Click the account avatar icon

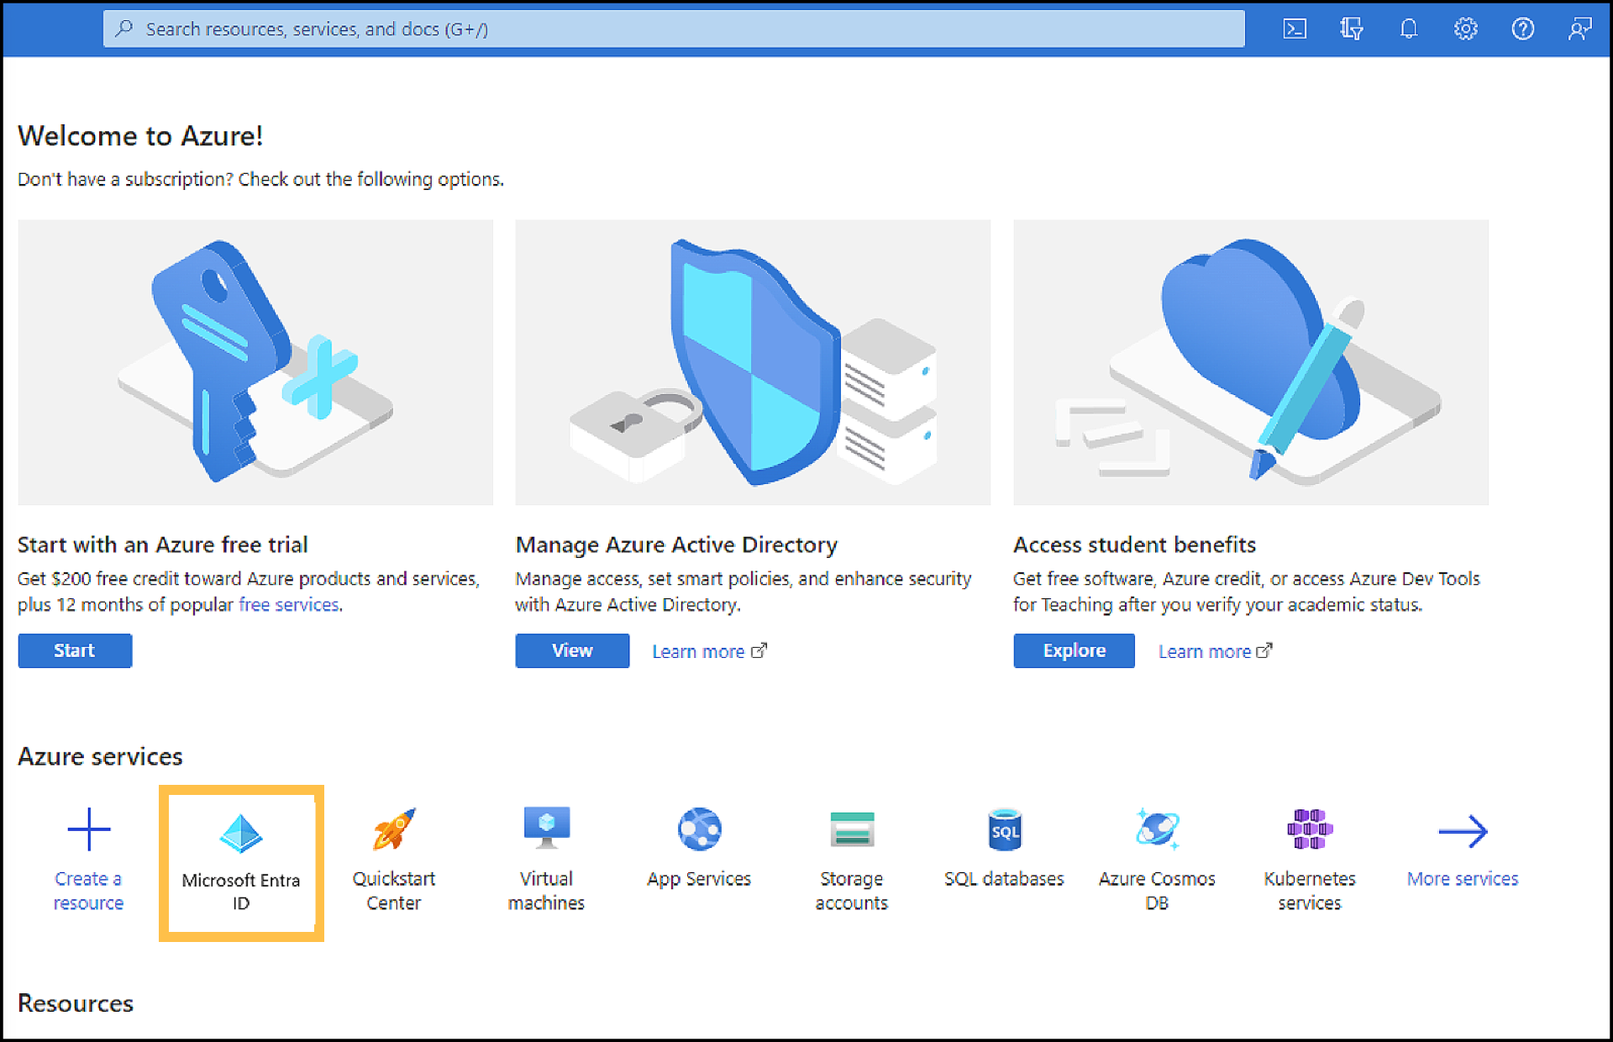(1580, 28)
